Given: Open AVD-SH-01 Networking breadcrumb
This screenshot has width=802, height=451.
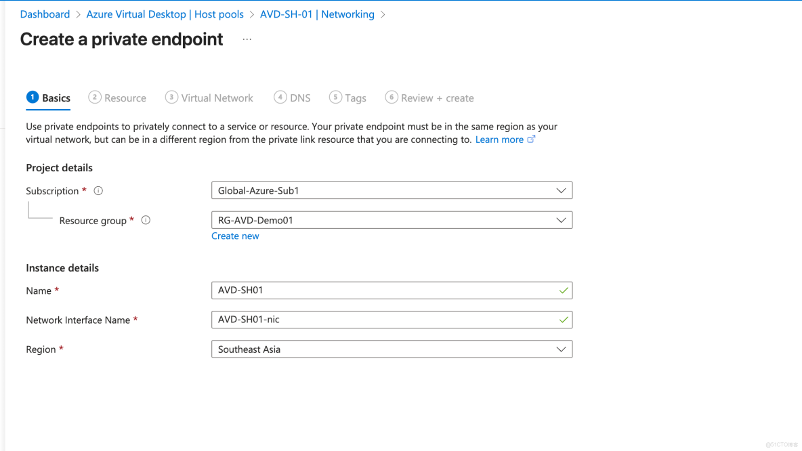Looking at the screenshot, I should (317, 14).
